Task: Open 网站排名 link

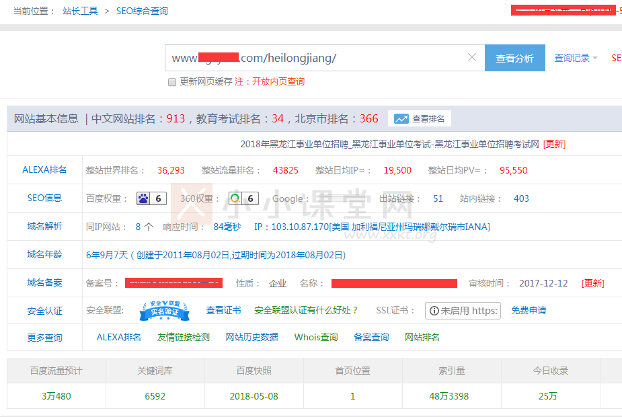Action: [422, 337]
